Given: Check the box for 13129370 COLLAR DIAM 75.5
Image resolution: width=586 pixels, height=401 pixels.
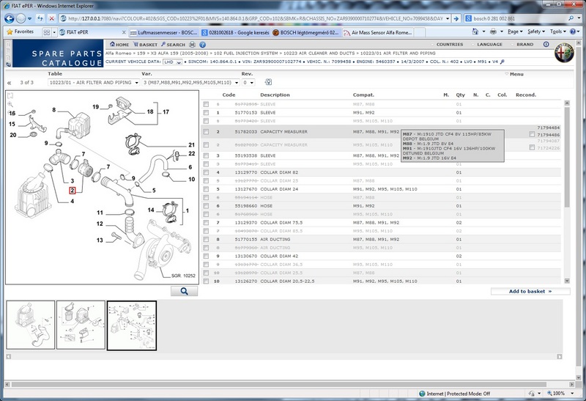Looking at the screenshot, I should point(206,223).
